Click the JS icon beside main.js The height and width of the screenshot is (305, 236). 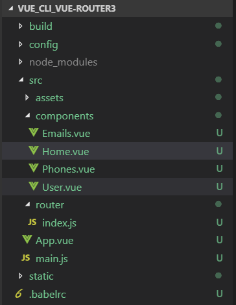pyautogui.click(x=26, y=258)
